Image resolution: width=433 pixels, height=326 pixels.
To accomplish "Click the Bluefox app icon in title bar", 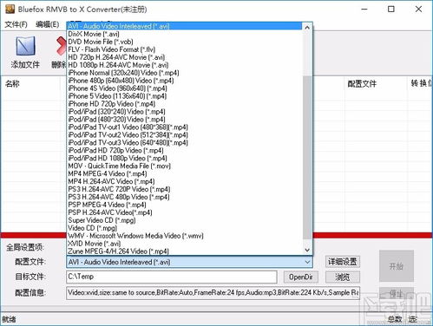I will (10, 9).
